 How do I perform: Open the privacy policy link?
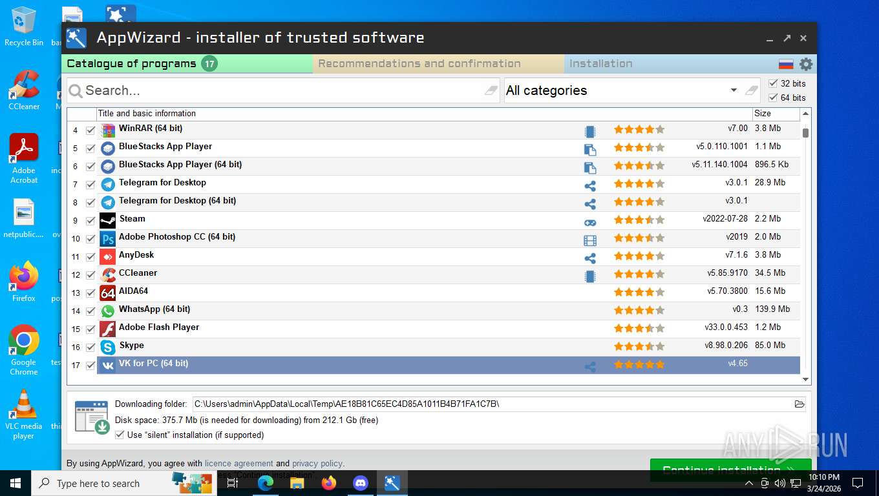[x=317, y=464]
